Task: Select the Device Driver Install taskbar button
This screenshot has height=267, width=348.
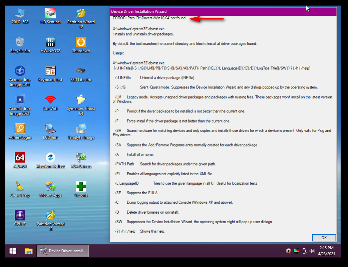Action: pyautogui.click(x=63, y=251)
